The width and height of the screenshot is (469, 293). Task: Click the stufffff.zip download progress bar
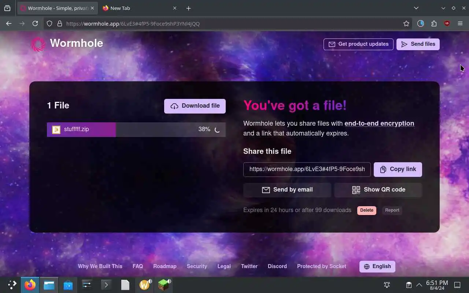click(x=136, y=129)
